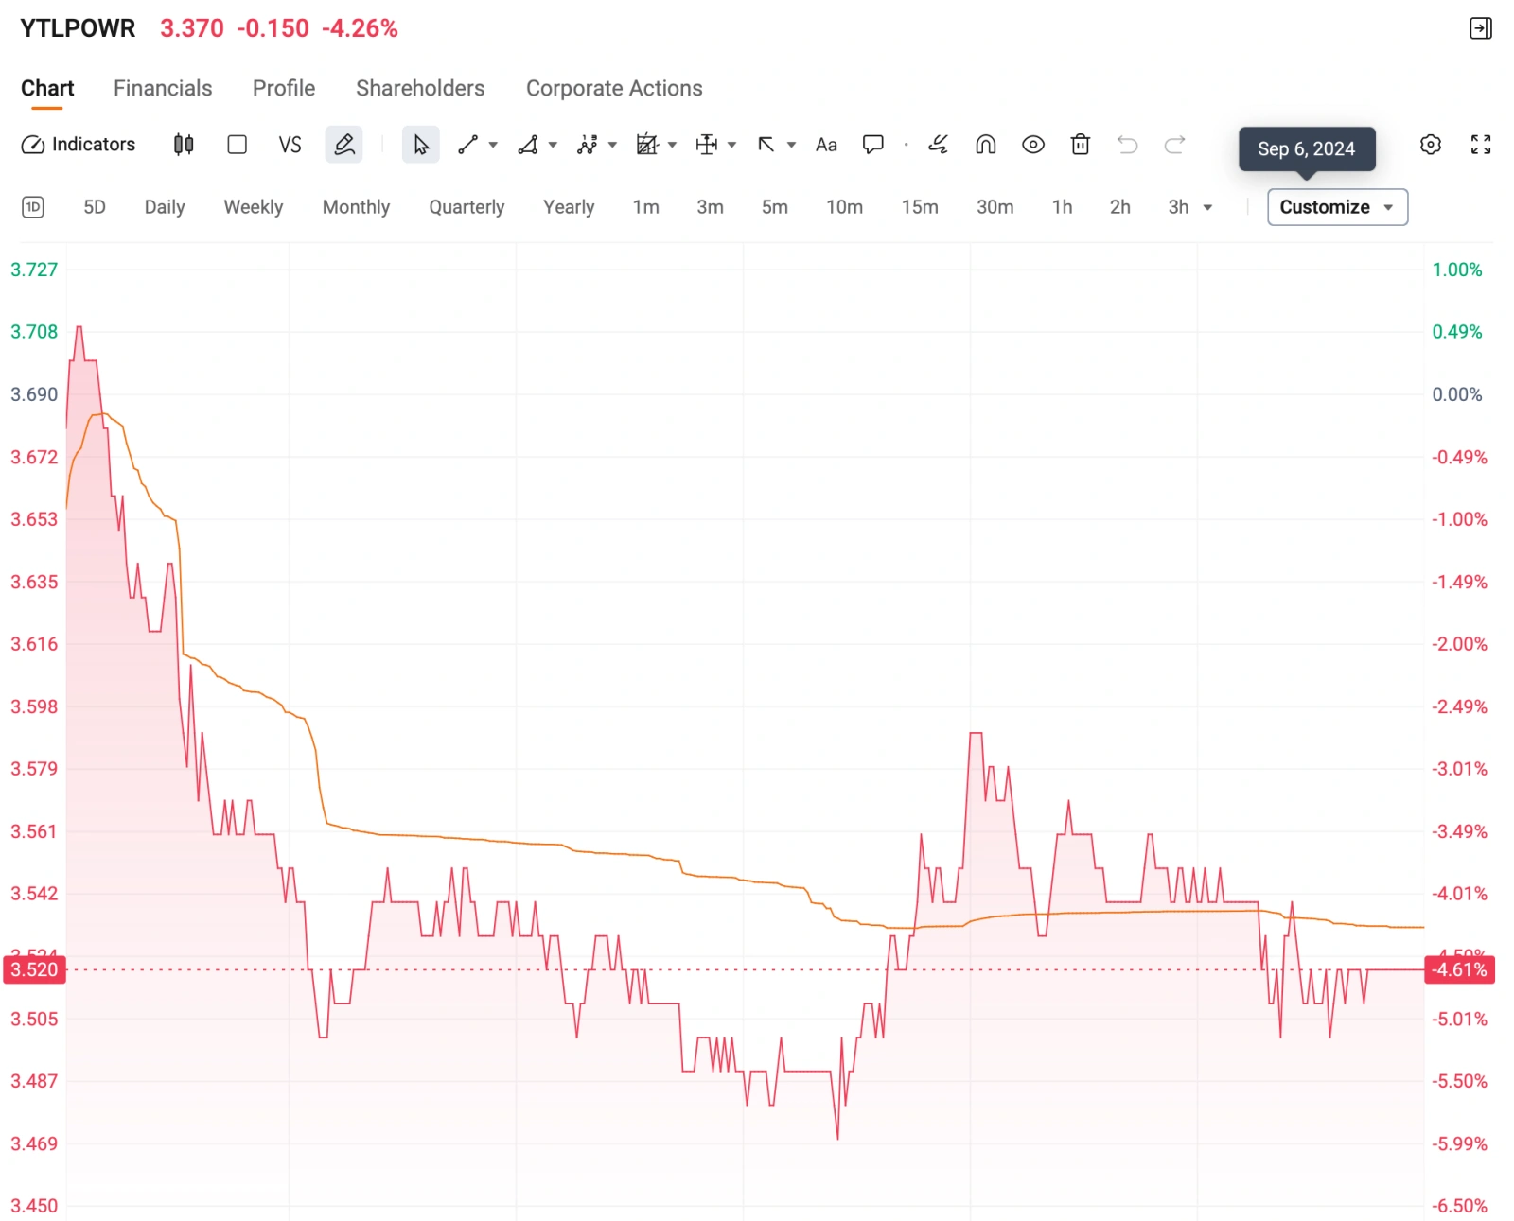Screen dimensions: 1514x1221
Task: Toggle drawings visibility with eye icon
Action: point(1033,145)
